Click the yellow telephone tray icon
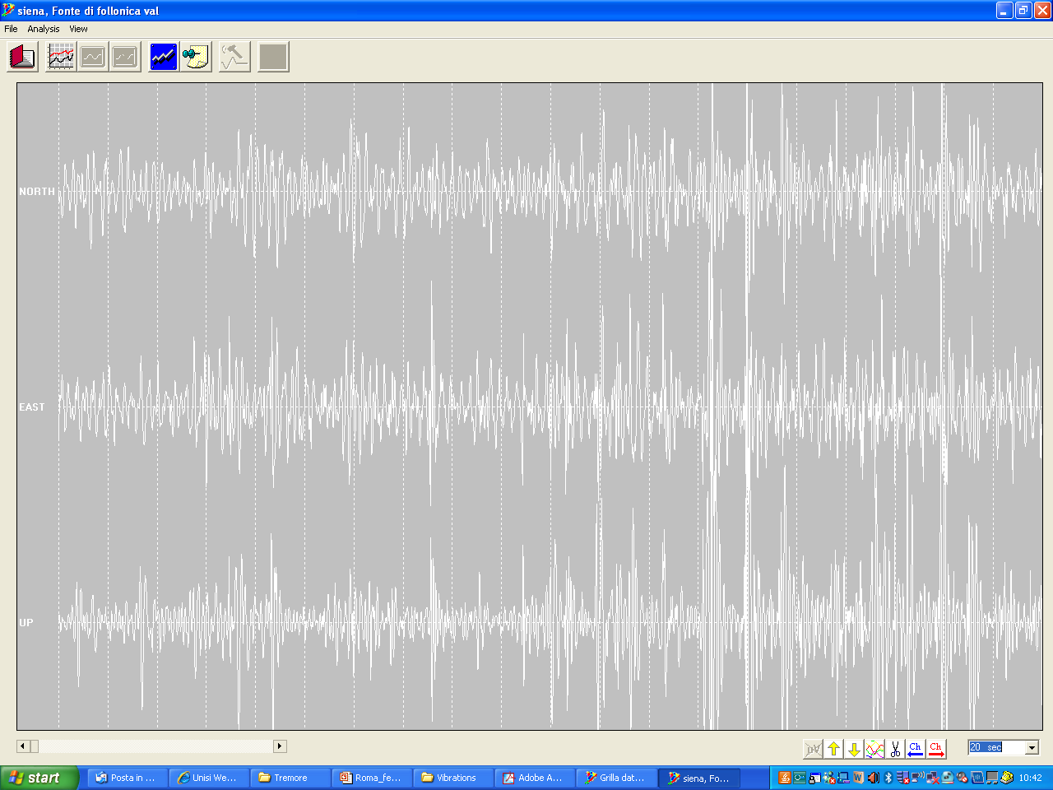The height and width of the screenshot is (790, 1053). (1007, 778)
